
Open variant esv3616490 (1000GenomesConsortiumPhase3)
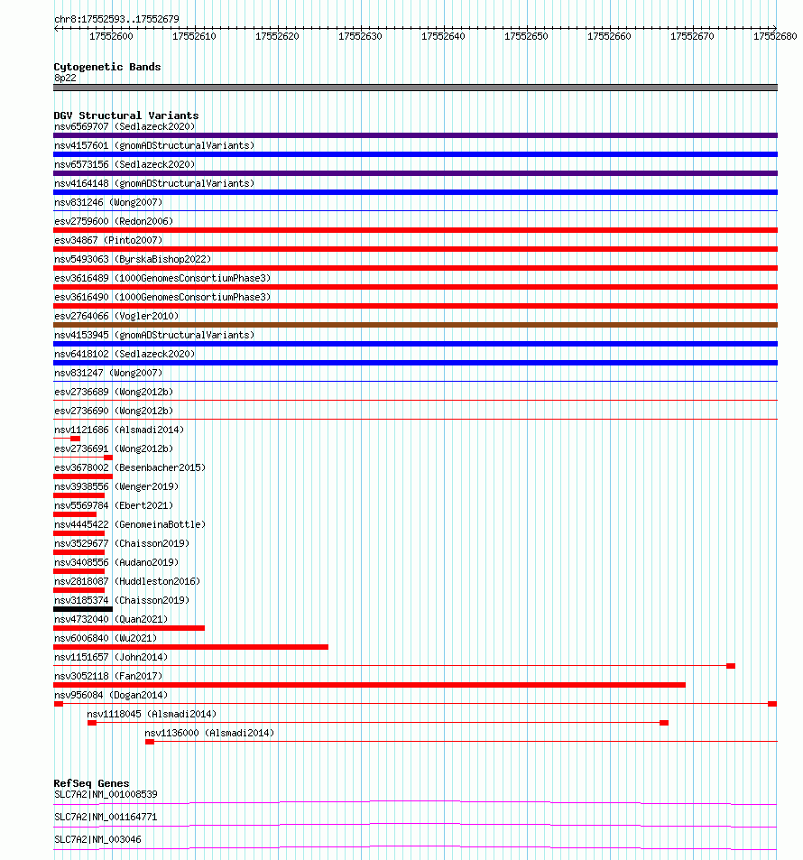(x=162, y=297)
